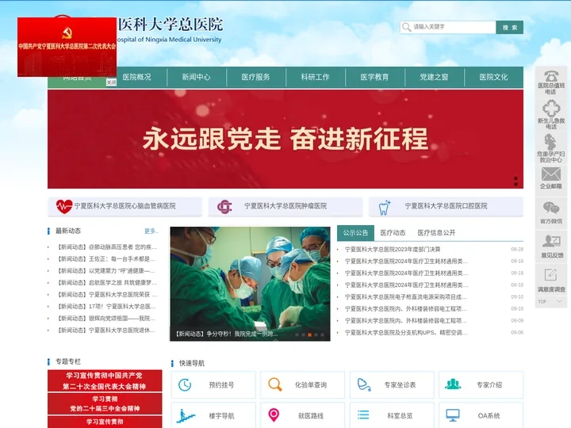Open 医疗服务 navigation menu
This screenshot has width=571, height=428.
[255, 77]
